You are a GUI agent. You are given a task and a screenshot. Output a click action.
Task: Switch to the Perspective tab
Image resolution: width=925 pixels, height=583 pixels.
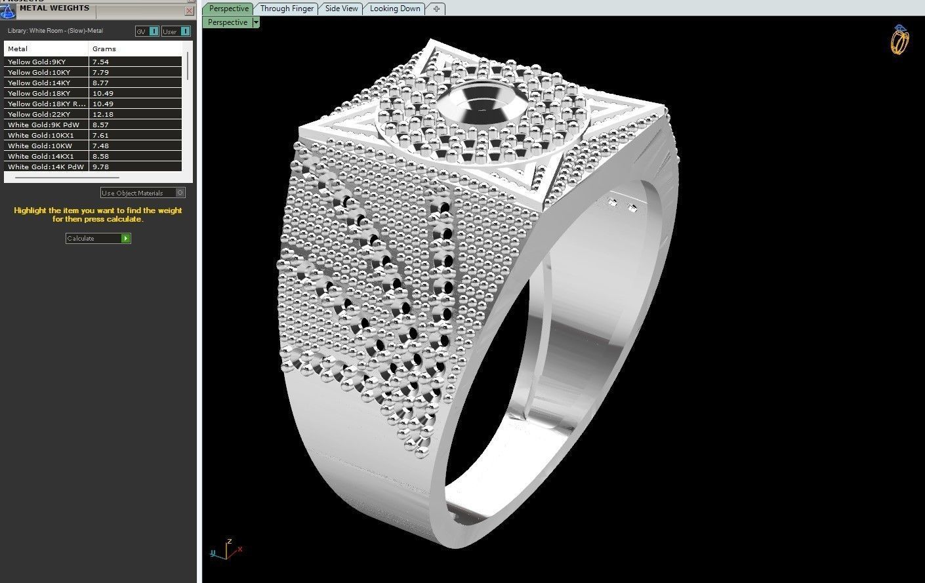229,9
